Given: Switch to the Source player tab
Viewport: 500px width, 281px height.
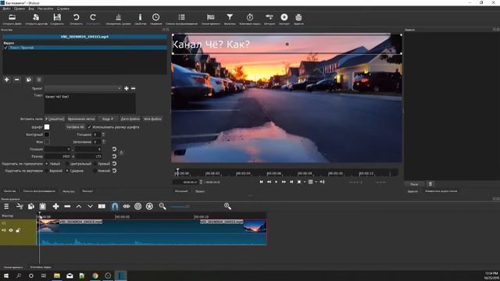Looking at the screenshot, I should point(181,191).
